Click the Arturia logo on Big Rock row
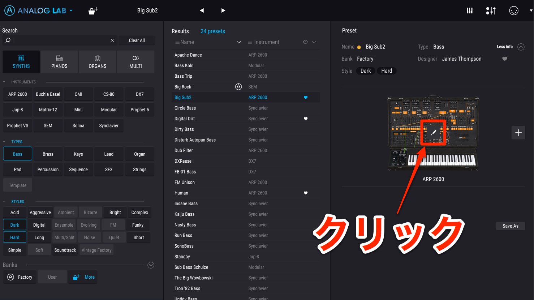 (x=238, y=87)
